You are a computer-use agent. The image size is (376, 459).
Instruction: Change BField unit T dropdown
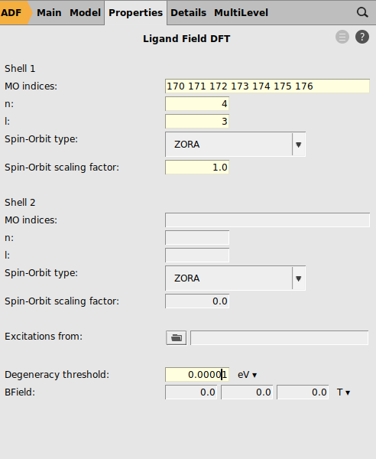[343, 392]
